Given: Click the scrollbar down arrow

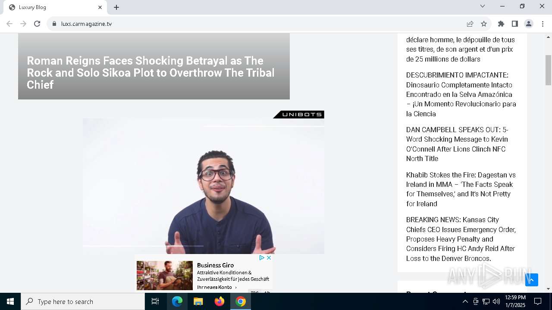Looking at the screenshot, I should (548, 289).
